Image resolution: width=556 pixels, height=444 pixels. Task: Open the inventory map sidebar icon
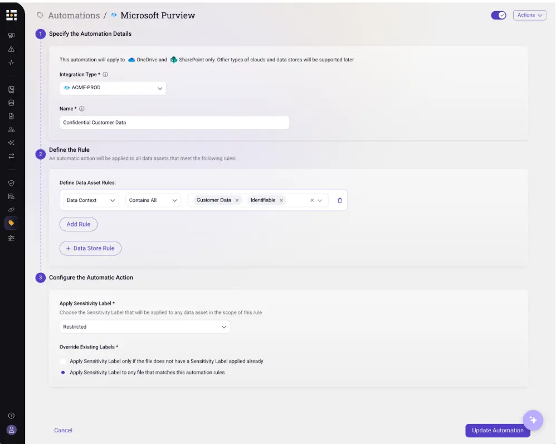pyautogui.click(x=11, y=89)
